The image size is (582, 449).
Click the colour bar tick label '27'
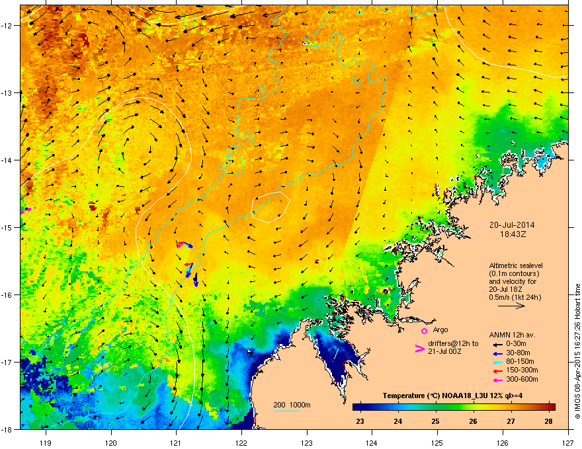[511, 421]
